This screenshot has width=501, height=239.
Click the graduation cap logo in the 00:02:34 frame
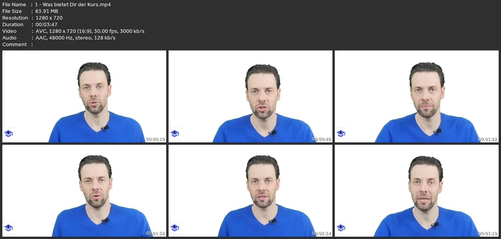coord(175,228)
